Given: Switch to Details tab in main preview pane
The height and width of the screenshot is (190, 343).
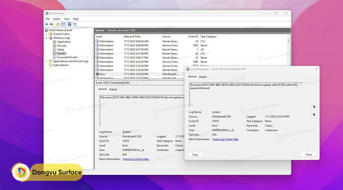Looking at the screenshot, I should tap(113, 89).
